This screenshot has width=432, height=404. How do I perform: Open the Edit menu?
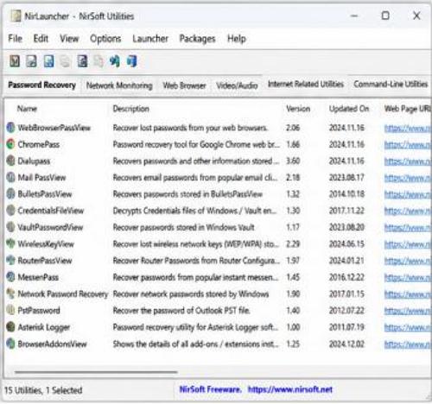point(41,38)
